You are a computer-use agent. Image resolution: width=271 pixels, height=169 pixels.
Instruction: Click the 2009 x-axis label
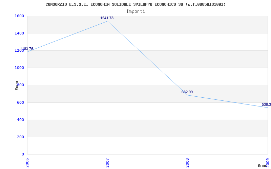click(x=268, y=163)
